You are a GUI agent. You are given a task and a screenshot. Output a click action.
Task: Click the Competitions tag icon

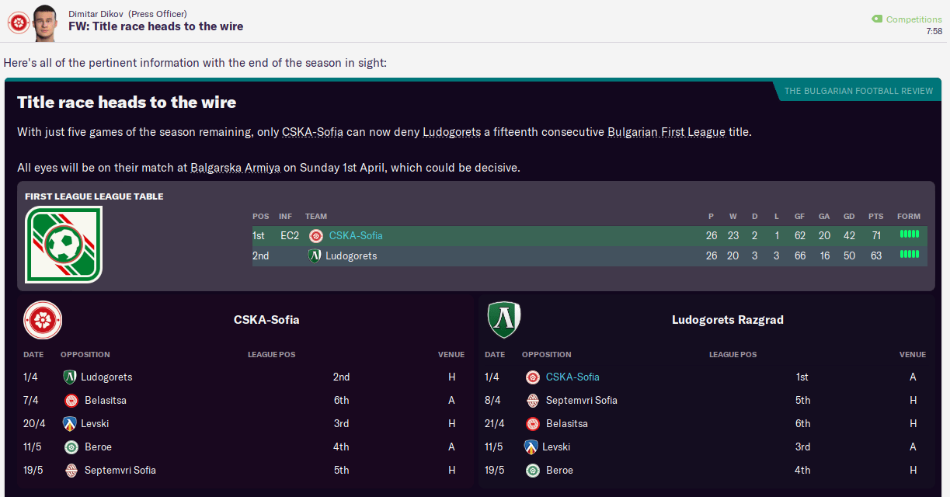(x=877, y=19)
